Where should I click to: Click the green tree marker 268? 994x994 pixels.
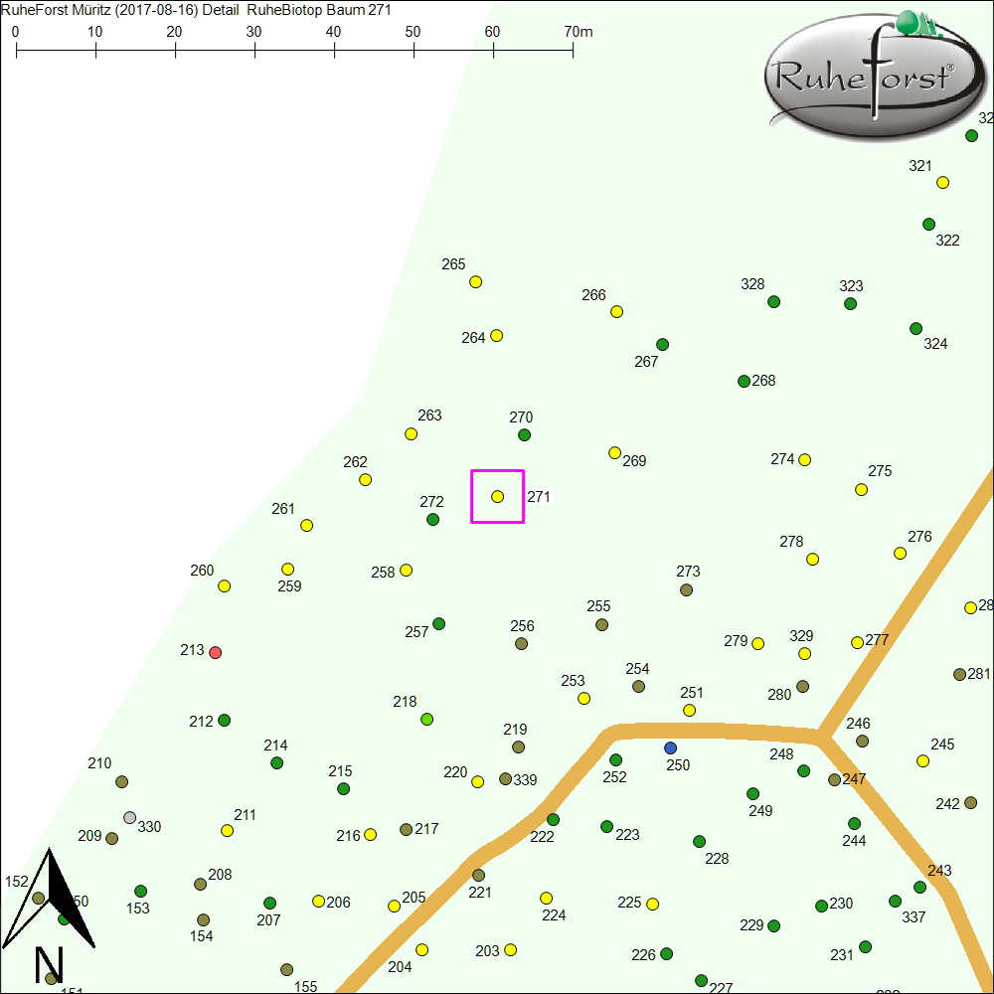[744, 381]
